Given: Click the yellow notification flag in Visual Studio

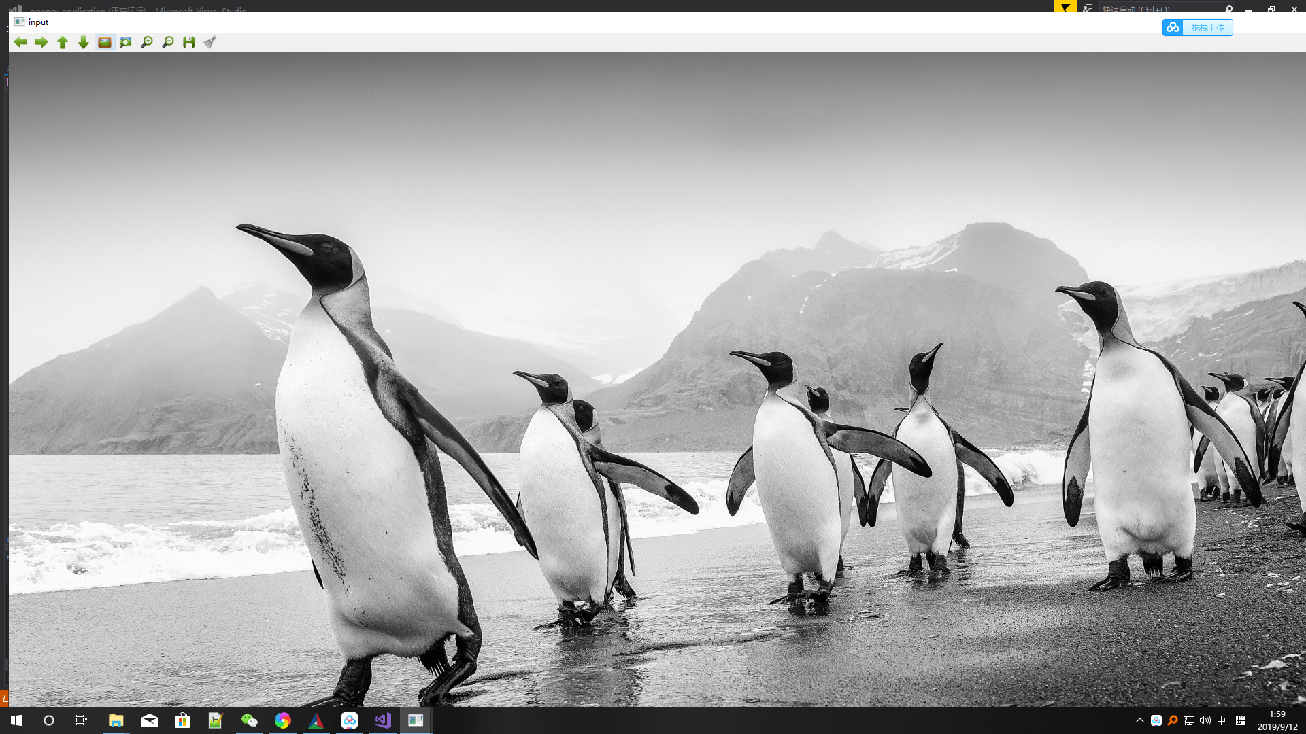Looking at the screenshot, I should tap(1065, 7).
